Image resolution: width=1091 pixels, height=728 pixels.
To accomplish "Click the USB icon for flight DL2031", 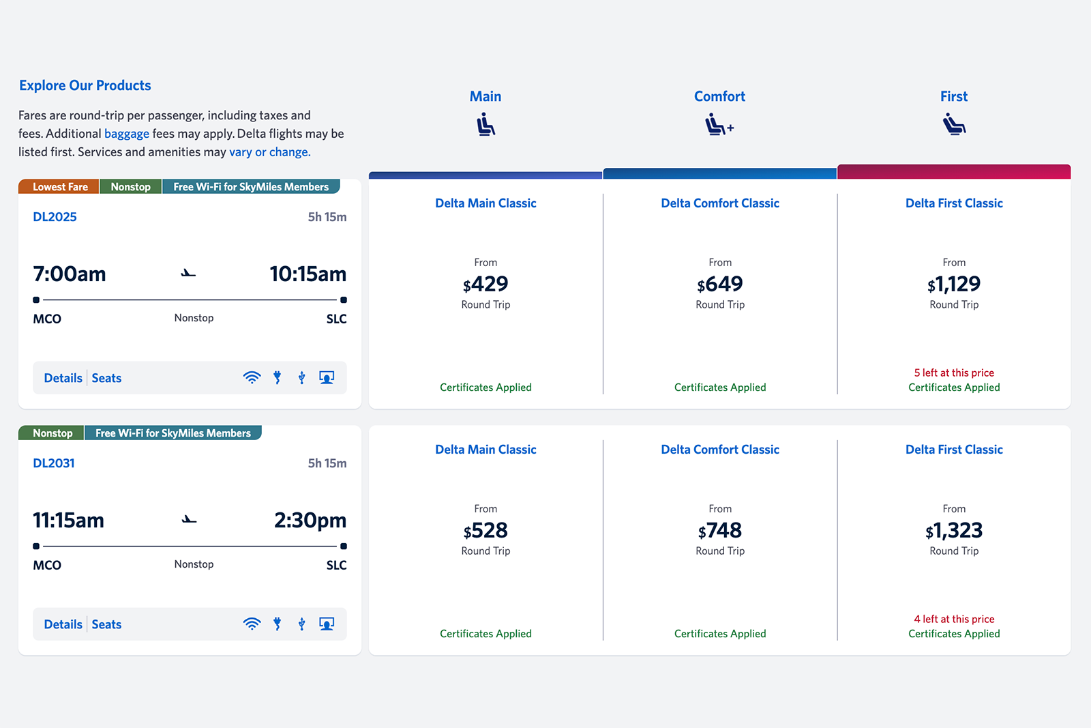I will [x=301, y=624].
